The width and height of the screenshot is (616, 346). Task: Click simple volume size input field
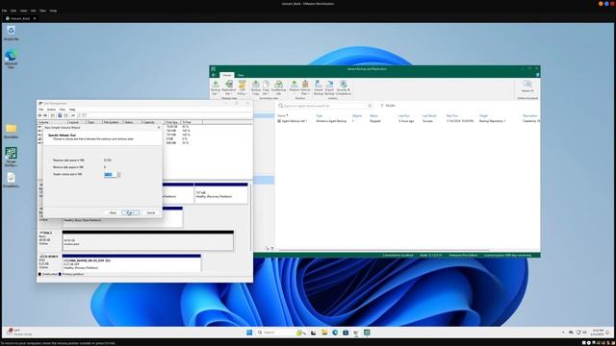(110, 175)
